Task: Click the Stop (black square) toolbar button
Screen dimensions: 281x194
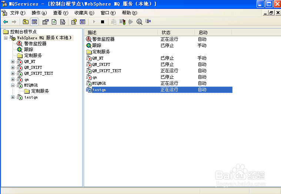Action: [x=103, y=22]
